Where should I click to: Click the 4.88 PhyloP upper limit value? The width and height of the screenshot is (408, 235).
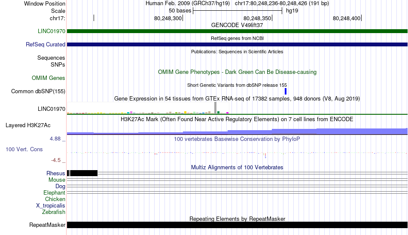[55, 139]
